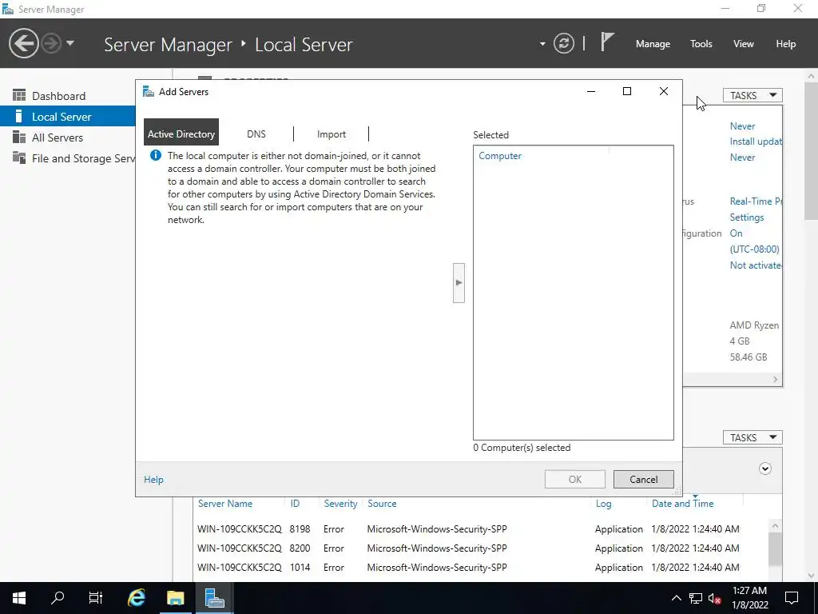Screen dimensions: 818x614
Task: Switch to the DNS tab
Action: [256, 134]
